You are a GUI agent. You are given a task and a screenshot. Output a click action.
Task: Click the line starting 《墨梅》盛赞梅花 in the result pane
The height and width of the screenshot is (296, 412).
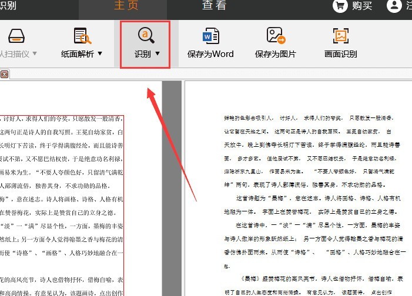322,279
